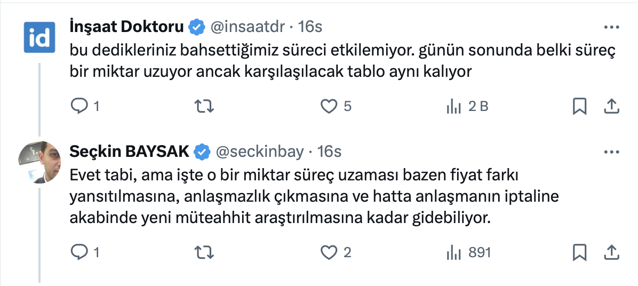Click the 16s timestamp on Seçkin's tweet
The width and height of the screenshot is (638, 286).
[x=329, y=152]
